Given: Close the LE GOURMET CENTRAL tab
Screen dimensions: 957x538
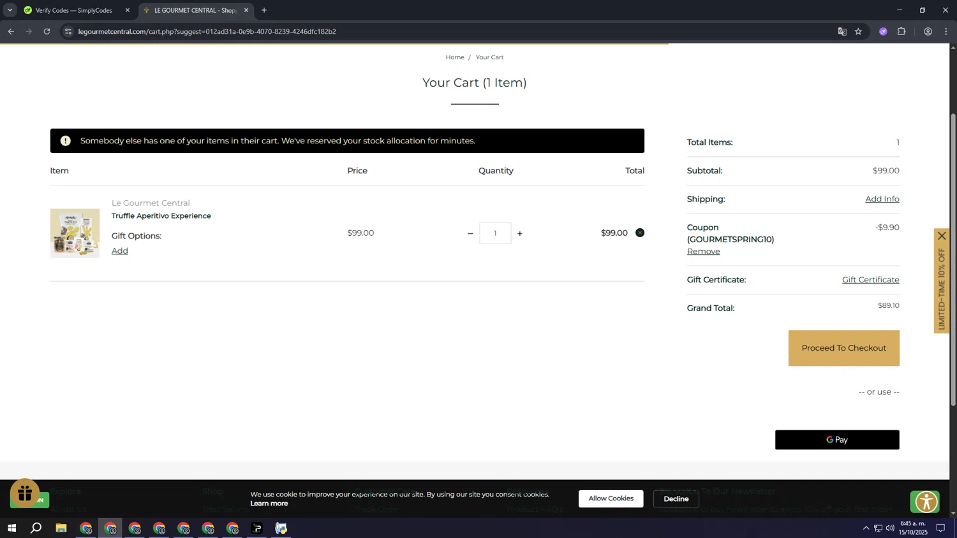Looking at the screenshot, I should click(x=246, y=10).
